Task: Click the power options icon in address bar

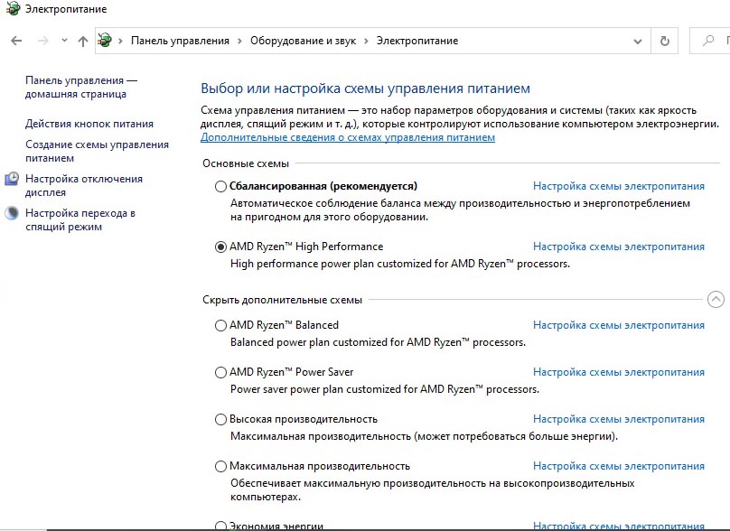Action: pyautogui.click(x=105, y=41)
